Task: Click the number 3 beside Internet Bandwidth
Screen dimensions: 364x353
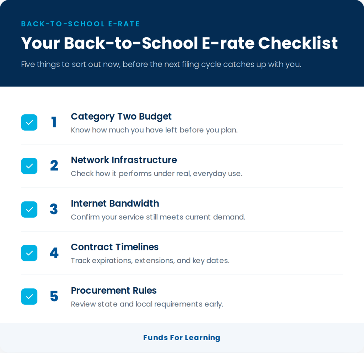Action: coord(54,209)
